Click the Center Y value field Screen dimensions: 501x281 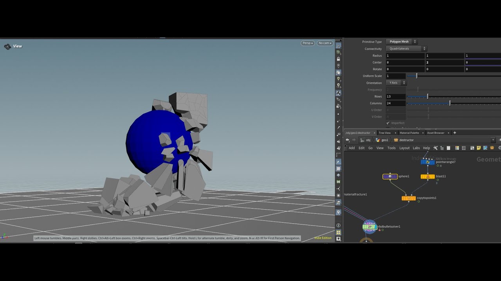pos(445,62)
